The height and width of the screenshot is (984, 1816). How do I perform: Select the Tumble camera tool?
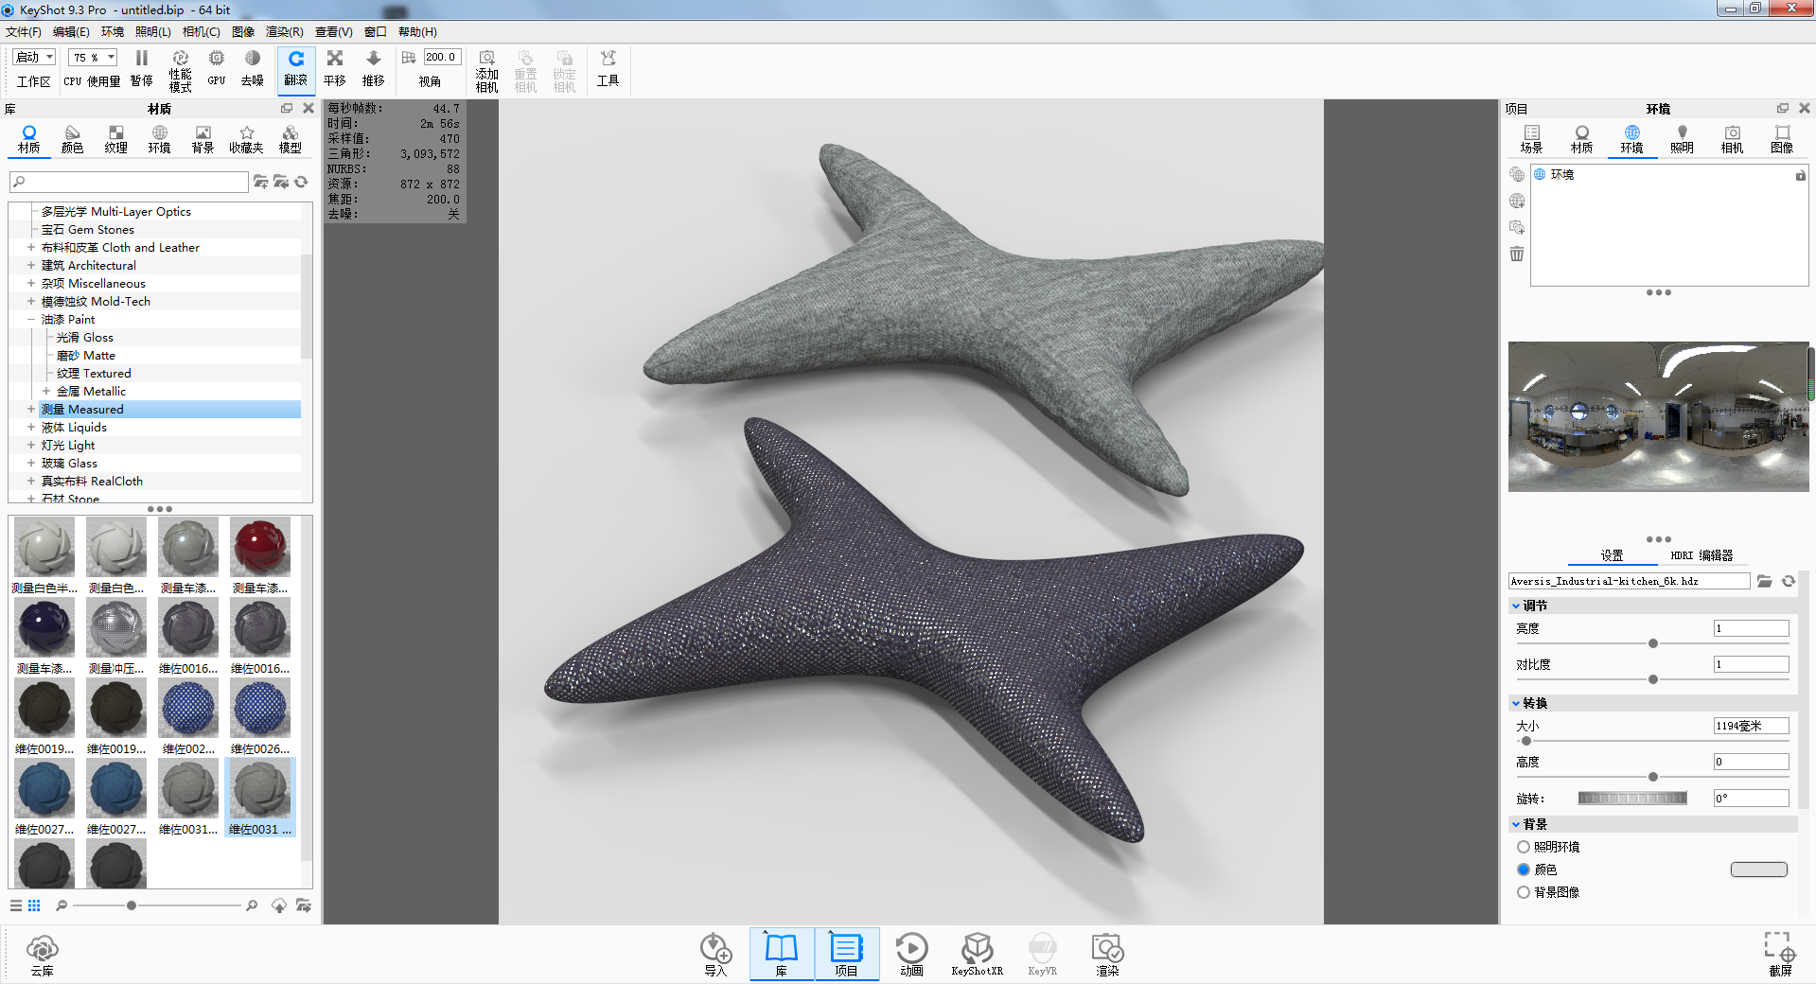point(296,69)
